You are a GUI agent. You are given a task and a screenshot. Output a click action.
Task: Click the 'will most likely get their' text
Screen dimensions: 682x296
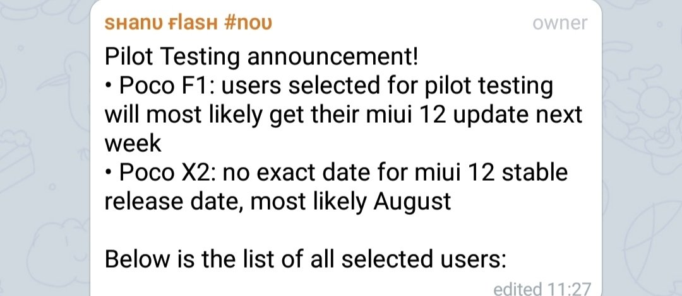click(x=229, y=115)
